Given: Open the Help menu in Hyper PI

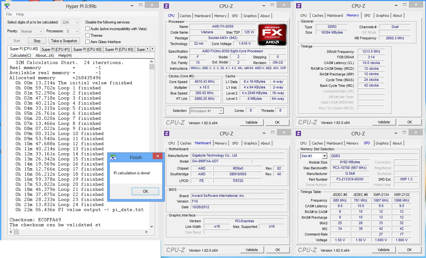Looking at the screenshot, I should pyautogui.click(x=20, y=14).
